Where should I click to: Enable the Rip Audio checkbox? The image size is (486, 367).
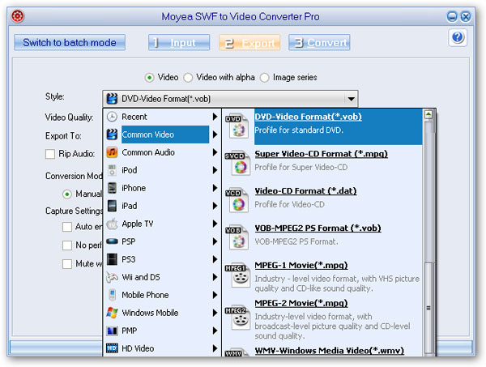[50, 154]
